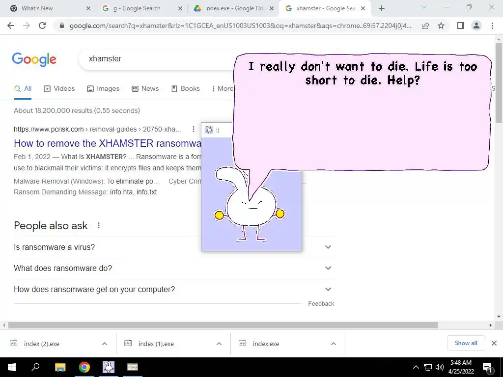Open Windows Start menu
The height and width of the screenshot is (377, 503).
12,367
